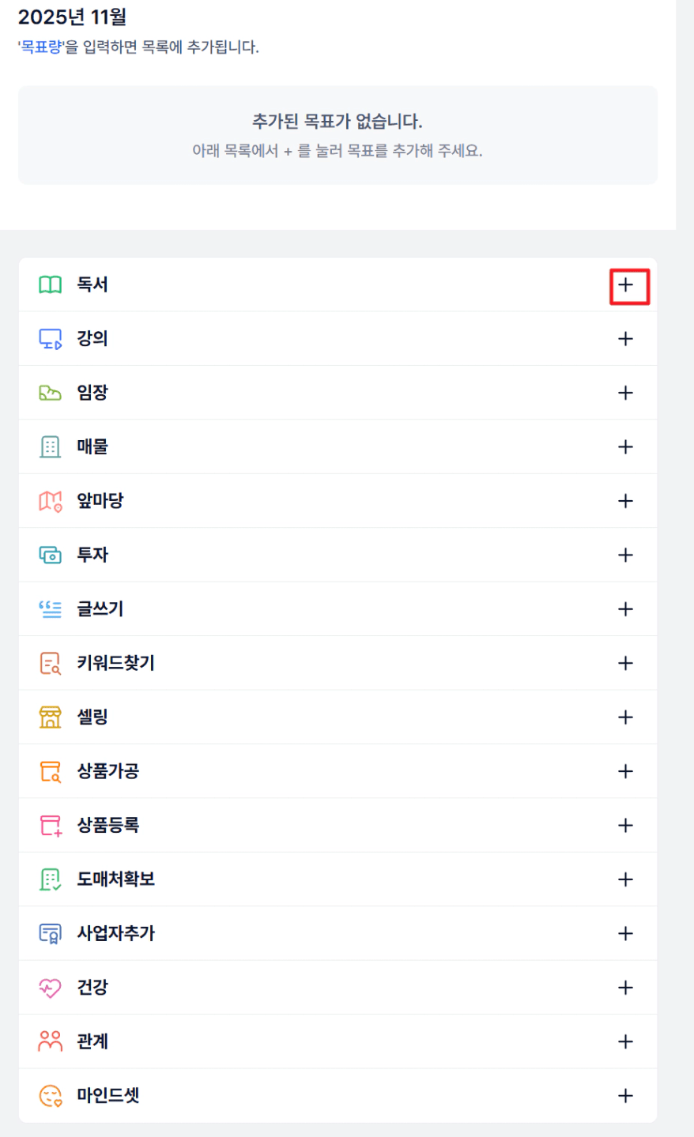This screenshot has height=1137, width=694.
Task: Click the blue '목표량' link text
Action: coord(41,47)
